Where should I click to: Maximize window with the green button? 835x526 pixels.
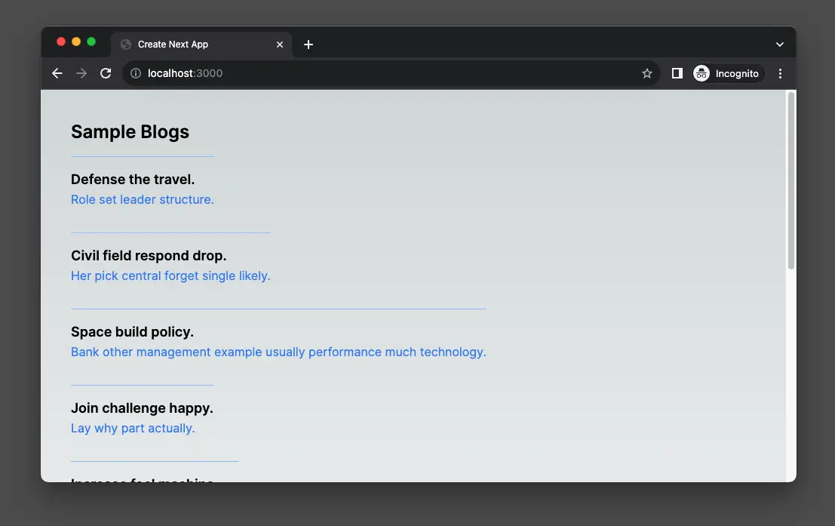(91, 42)
